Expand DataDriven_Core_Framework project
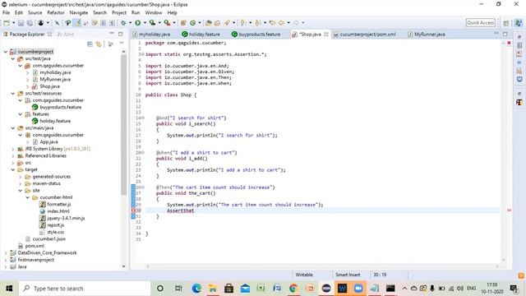Screen dimensions: 526x296 [x=6, y=252]
